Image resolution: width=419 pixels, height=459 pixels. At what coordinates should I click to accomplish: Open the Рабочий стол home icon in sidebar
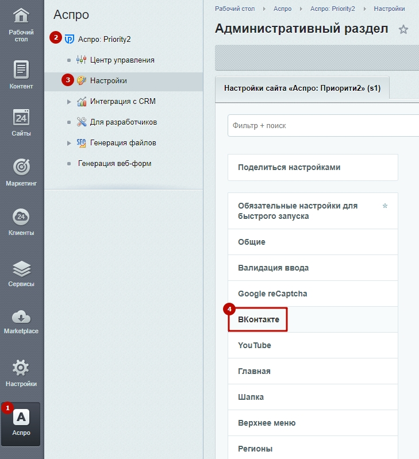(21, 16)
